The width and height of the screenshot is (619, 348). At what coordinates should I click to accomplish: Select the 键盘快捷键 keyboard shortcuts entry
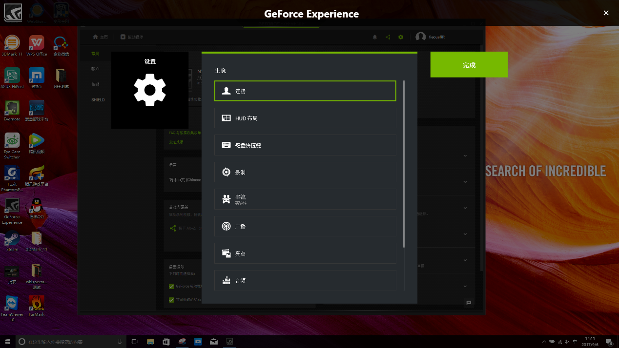(305, 145)
